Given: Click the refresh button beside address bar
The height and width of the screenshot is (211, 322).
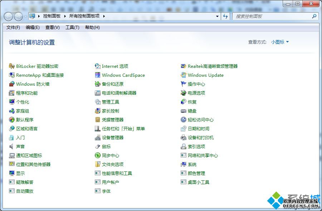Looking at the screenshot, I should click(225, 16).
